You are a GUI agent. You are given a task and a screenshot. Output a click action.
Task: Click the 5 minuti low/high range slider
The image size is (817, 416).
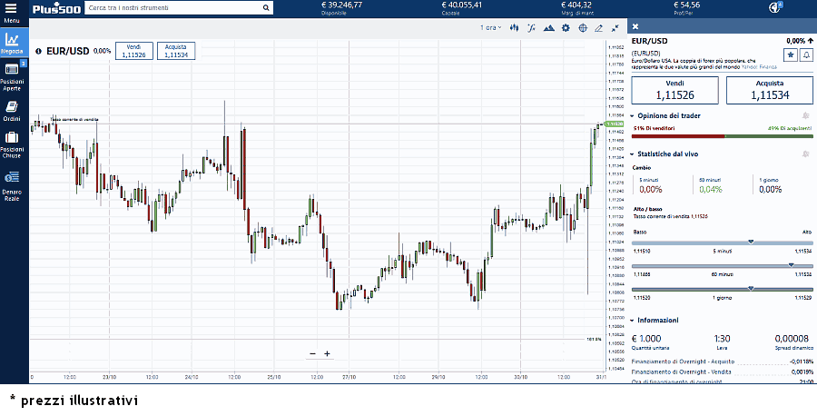coord(722,243)
